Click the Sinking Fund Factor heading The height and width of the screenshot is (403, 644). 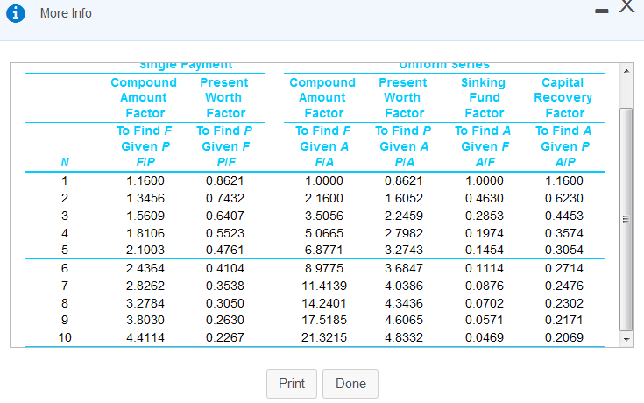coord(484,98)
